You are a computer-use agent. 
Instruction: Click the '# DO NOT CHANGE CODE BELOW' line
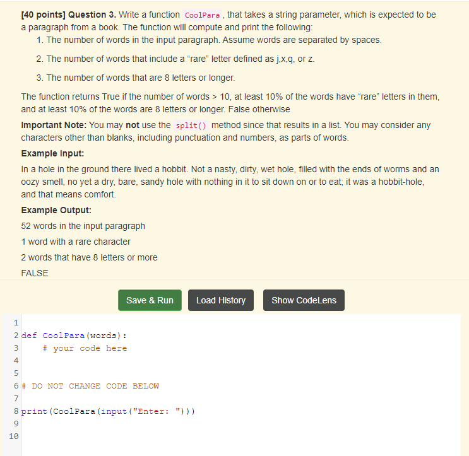(90, 386)
